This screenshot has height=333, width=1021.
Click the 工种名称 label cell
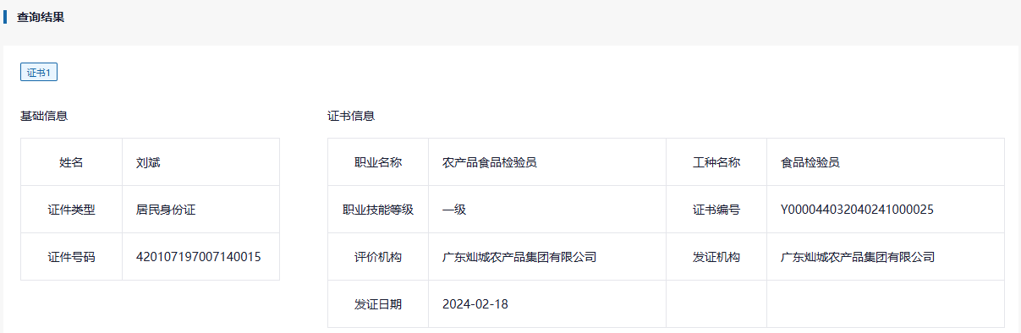[716, 162]
